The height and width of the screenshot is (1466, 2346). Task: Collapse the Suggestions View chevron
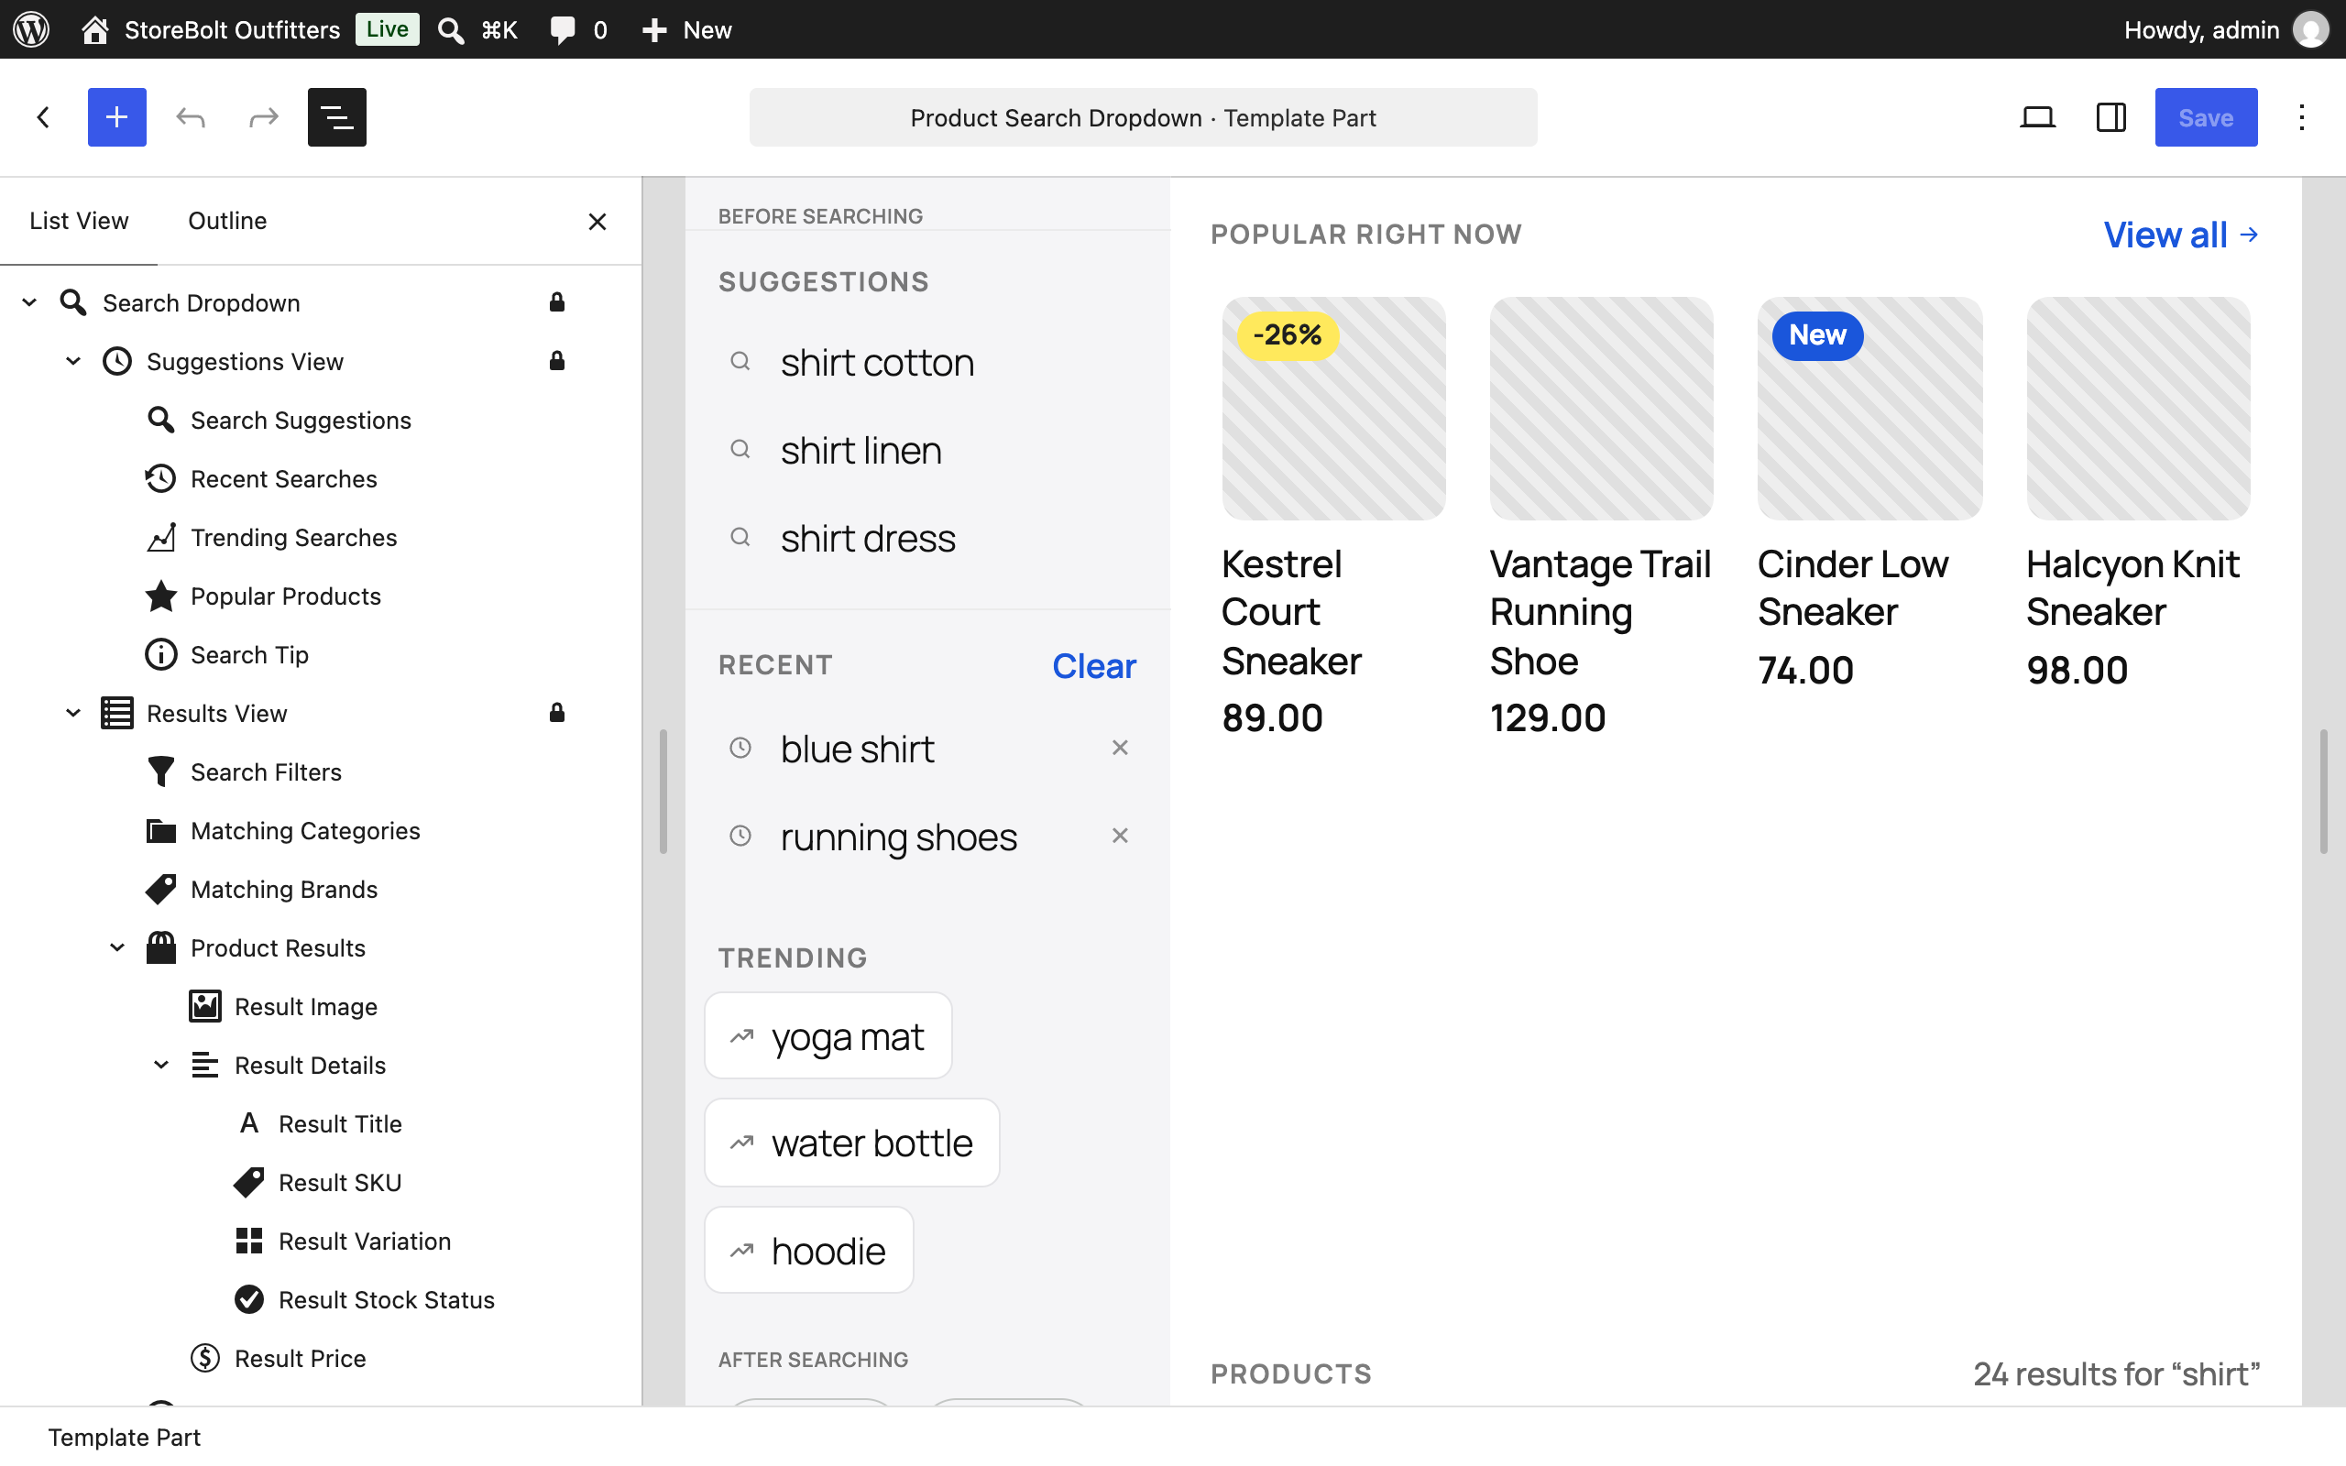pos(72,361)
